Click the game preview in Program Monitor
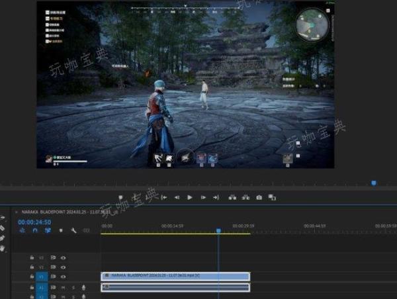397x299 pixels. click(185, 85)
